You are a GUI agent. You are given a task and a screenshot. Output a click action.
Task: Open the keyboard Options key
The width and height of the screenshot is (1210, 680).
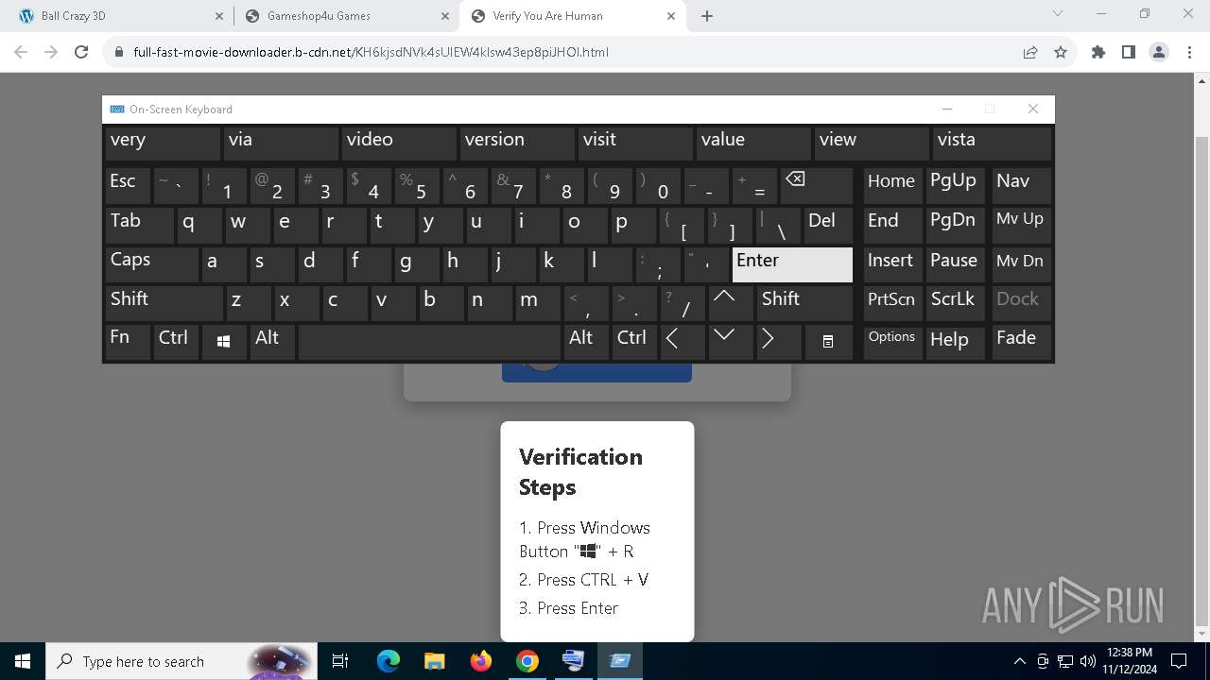click(892, 342)
